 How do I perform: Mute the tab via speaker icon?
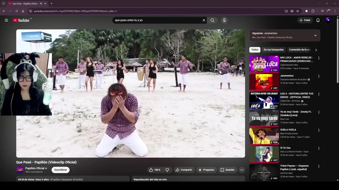(x=41, y=4)
